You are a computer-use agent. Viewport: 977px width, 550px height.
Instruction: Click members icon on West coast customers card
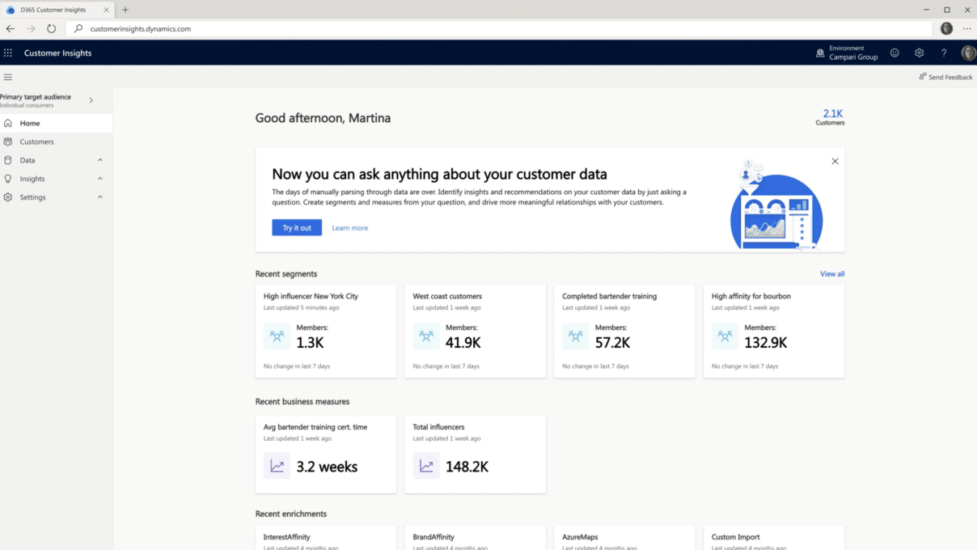pyautogui.click(x=426, y=336)
